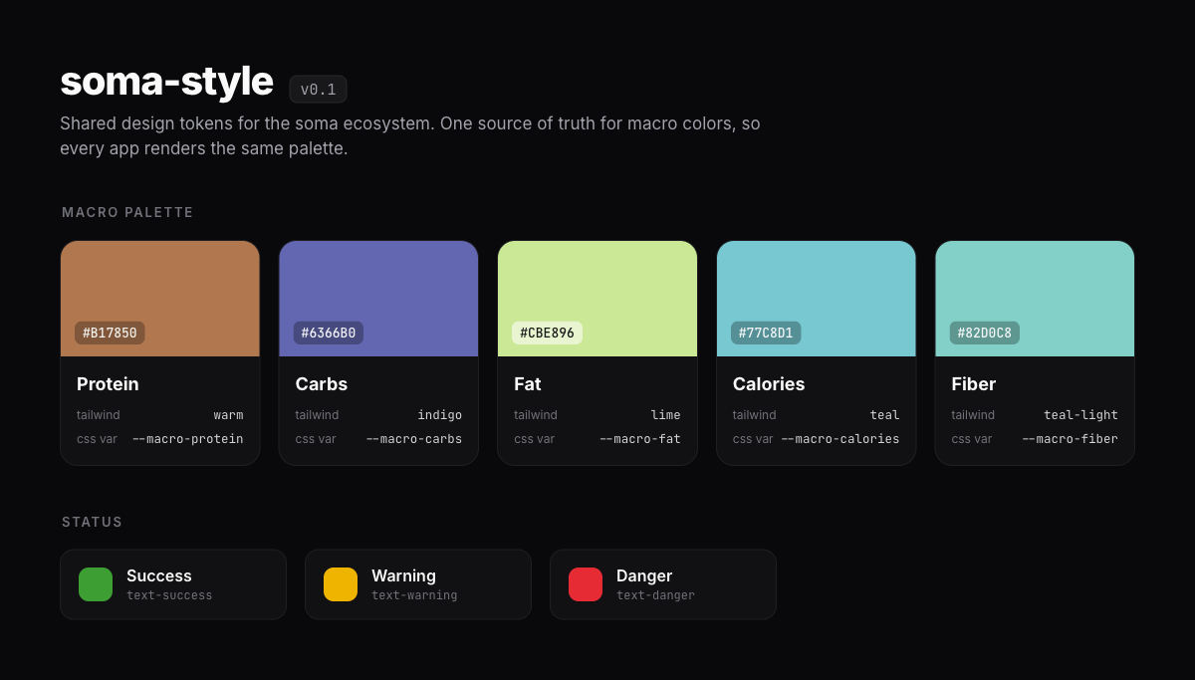Click the red Danger status square
The width and height of the screenshot is (1195, 680).
tap(586, 584)
